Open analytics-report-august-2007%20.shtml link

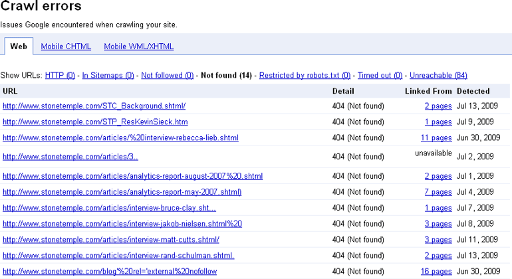pyautogui.click(x=132, y=176)
